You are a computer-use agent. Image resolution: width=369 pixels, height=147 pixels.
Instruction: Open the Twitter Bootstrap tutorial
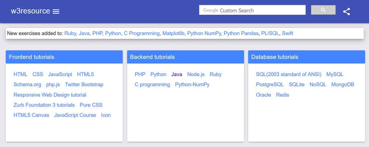coord(84,84)
